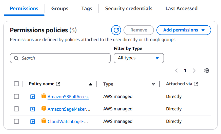Image resolution: width=221 pixels, height=134 pixels.
Task: Click Directly in the AmazonS3FullAccess row
Action: tap(174, 96)
